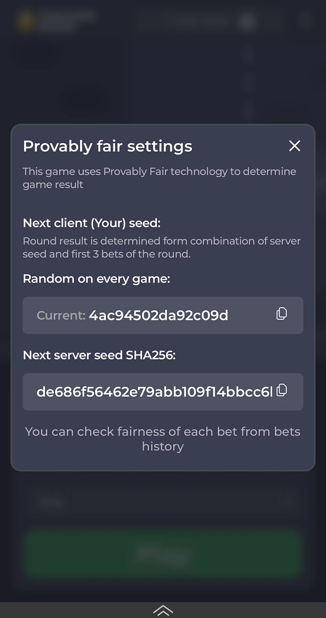This screenshot has width=326, height=618.
Task: Click the "Provably fair settings" title
Action: point(107,146)
